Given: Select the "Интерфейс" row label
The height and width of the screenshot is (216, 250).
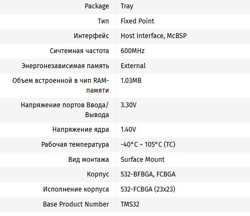Looking at the screenshot, I should coord(91,36).
